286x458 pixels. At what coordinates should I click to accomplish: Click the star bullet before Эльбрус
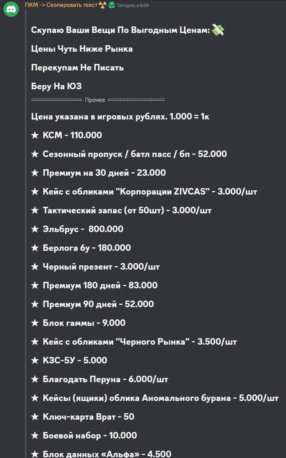pos(35,229)
